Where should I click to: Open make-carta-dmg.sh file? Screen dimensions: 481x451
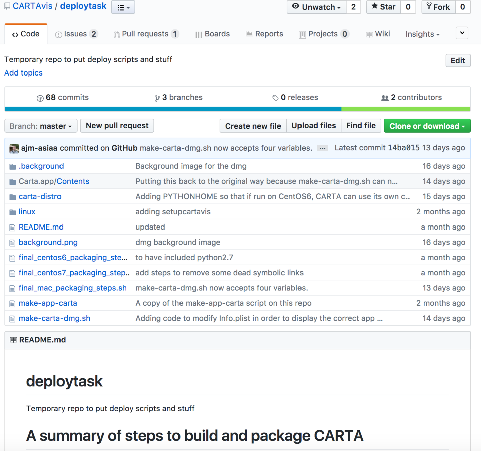(x=54, y=318)
